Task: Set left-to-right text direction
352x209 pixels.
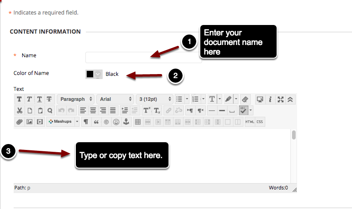Action: click(x=190, y=110)
